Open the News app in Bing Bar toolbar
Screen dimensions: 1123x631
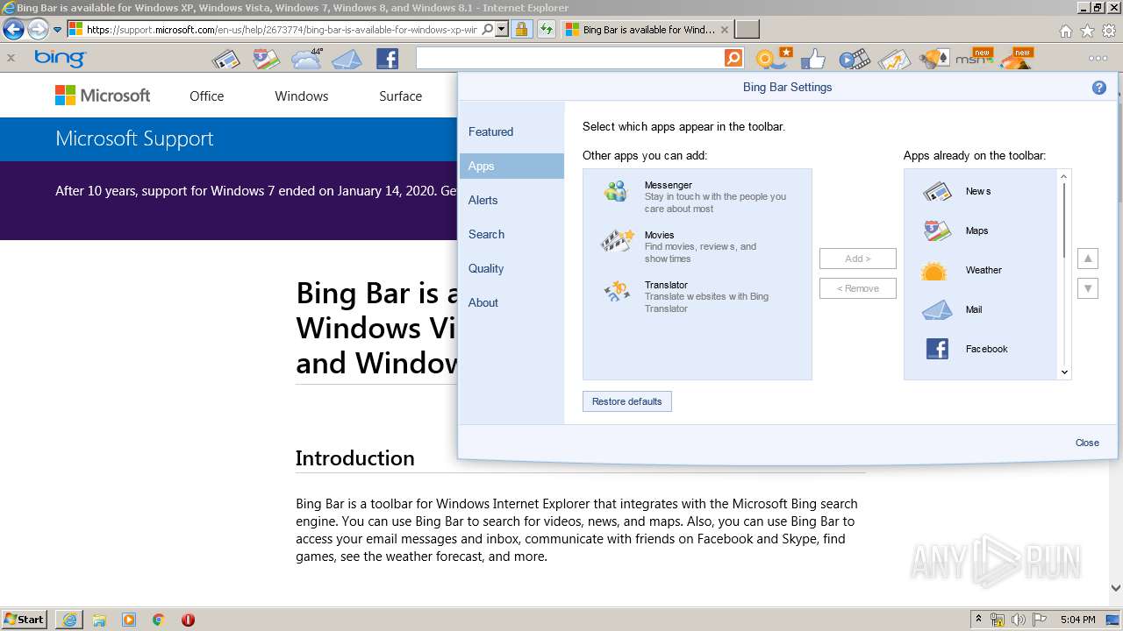pyautogui.click(x=226, y=59)
